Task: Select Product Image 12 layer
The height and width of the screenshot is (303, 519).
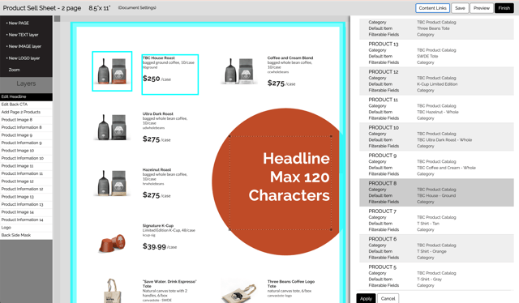Action: 26,181
